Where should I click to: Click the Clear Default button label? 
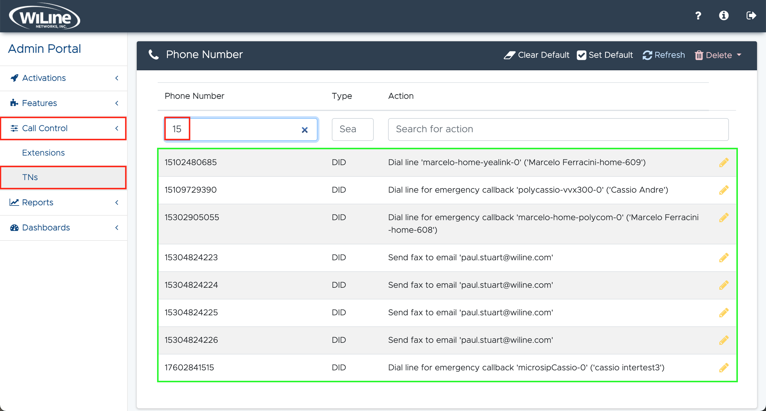tap(543, 55)
